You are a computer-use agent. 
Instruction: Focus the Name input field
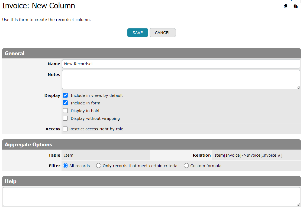(x=181, y=64)
